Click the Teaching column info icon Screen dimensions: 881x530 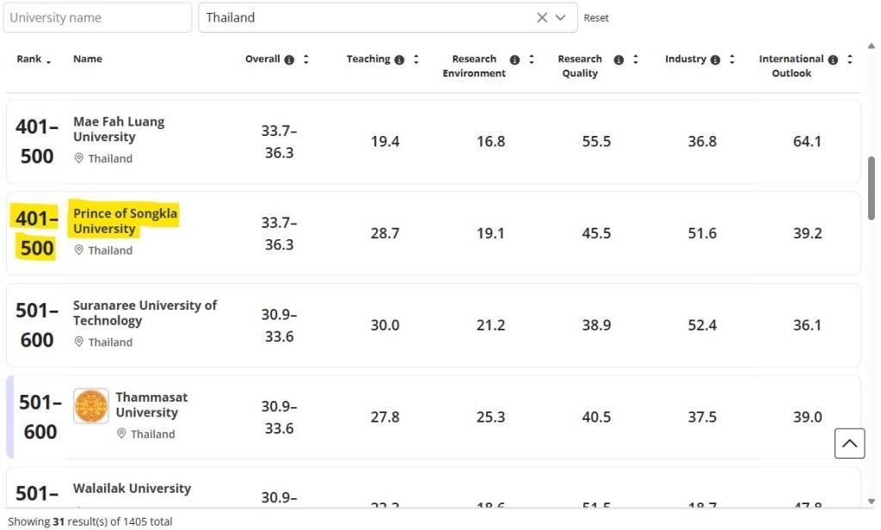click(399, 59)
